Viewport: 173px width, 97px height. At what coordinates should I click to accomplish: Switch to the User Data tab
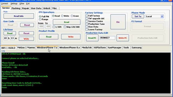click(36, 8)
